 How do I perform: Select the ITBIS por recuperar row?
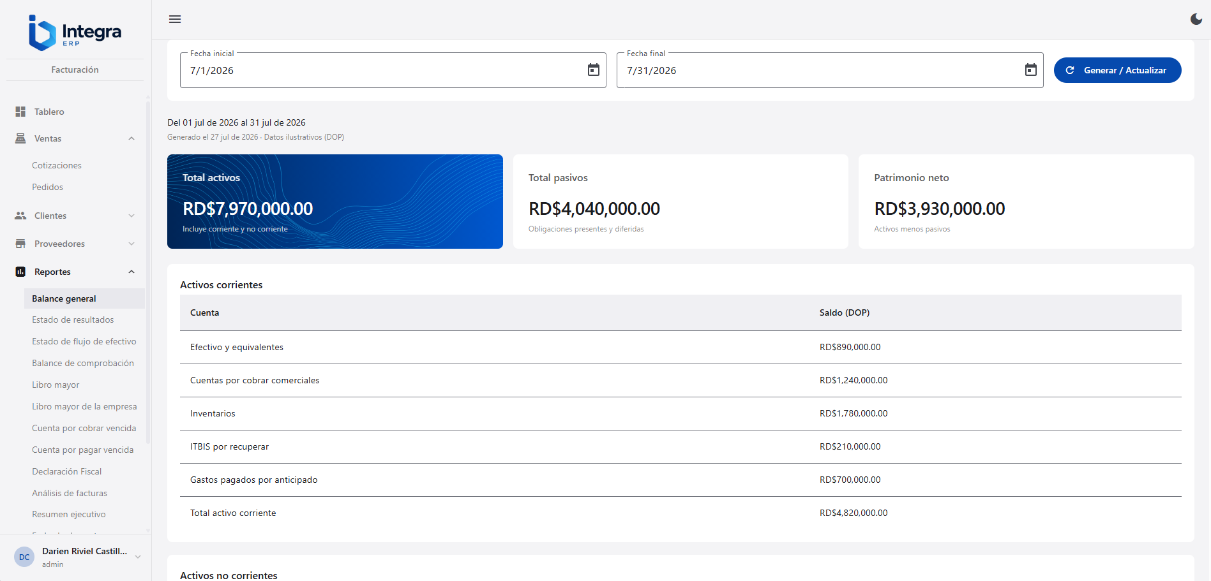681,446
